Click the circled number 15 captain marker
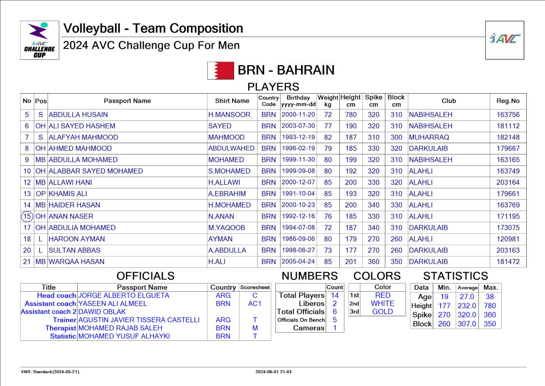This screenshot has width=545, height=386. [27, 216]
